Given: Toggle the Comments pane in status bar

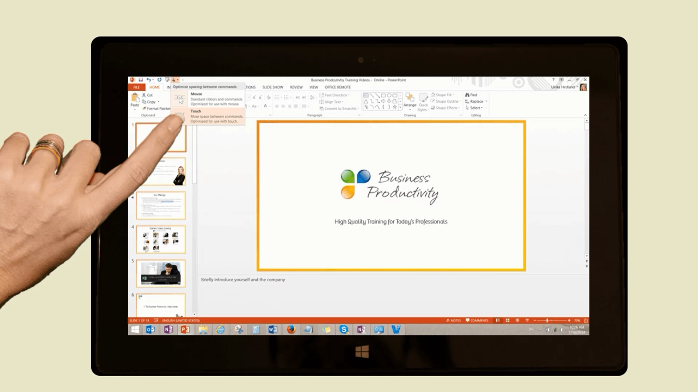Looking at the screenshot, I should [x=477, y=320].
